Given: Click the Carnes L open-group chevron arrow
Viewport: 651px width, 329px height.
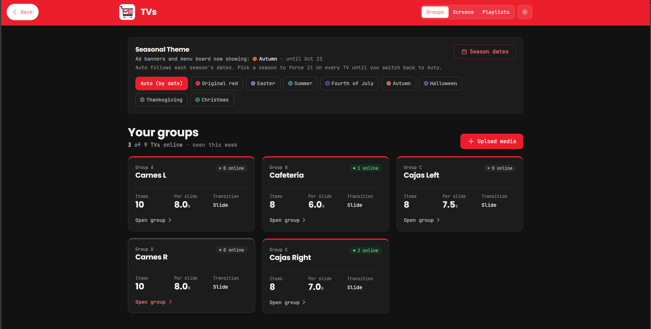Looking at the screenshot, I should [x=170, y=220].
